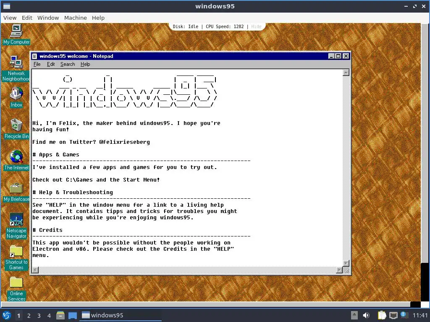This screenshot has height=322, width=430.
Task: Open Notepad's Help menu
Action: [85, 64]
